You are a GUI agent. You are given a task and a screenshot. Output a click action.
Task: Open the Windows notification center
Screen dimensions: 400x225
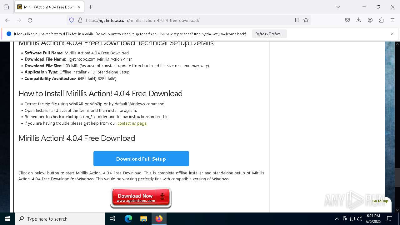click(x=390, y=219)
